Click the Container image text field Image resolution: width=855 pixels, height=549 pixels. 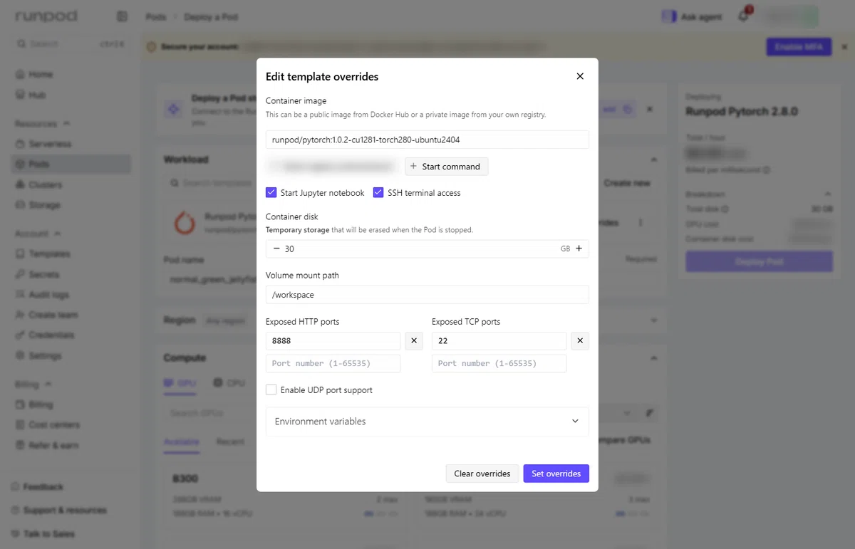pos(427,140)
